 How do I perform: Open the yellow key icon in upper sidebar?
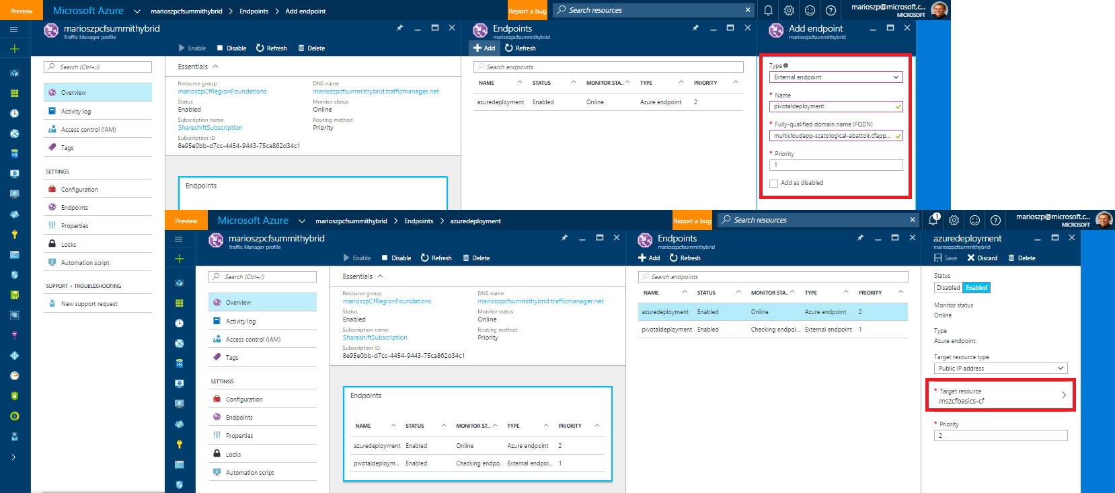14,235
